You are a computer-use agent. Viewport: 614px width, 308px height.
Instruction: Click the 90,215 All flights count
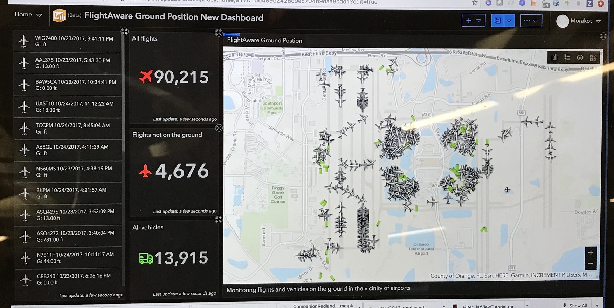[x=181, y=77]
